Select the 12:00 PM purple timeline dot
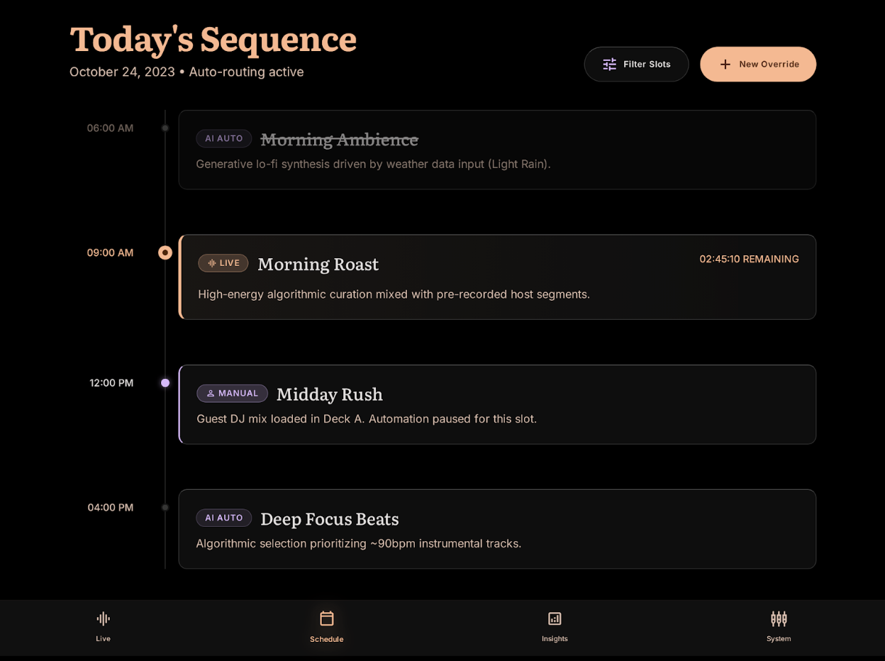The height and width of the screenshot is (661, 885). (165, 383)
